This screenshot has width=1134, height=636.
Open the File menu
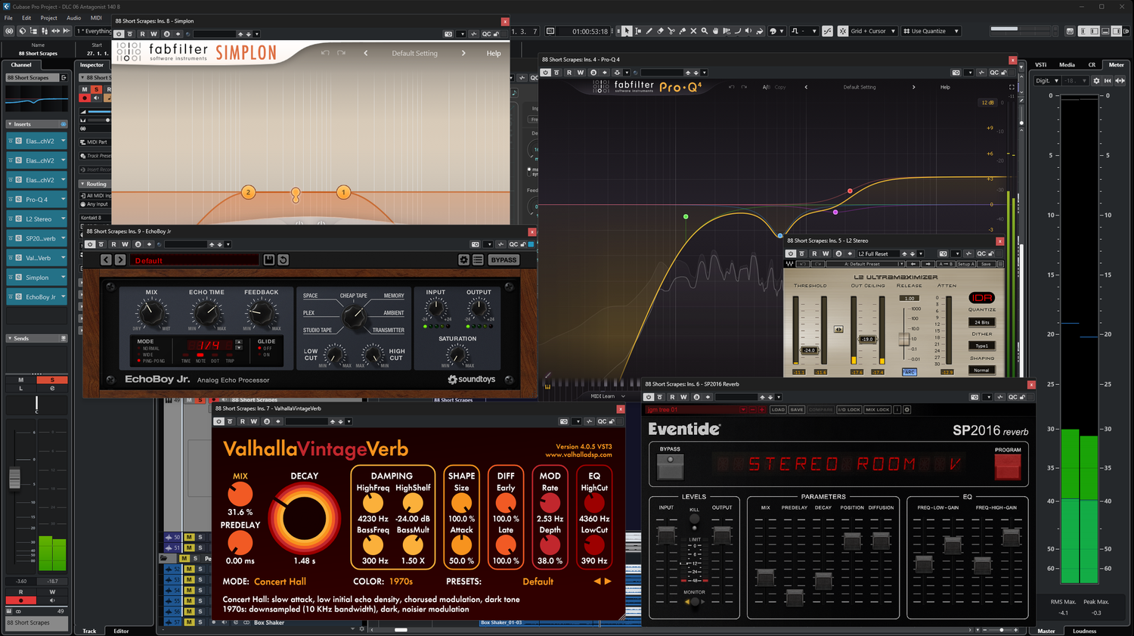[x=8, y=17]
